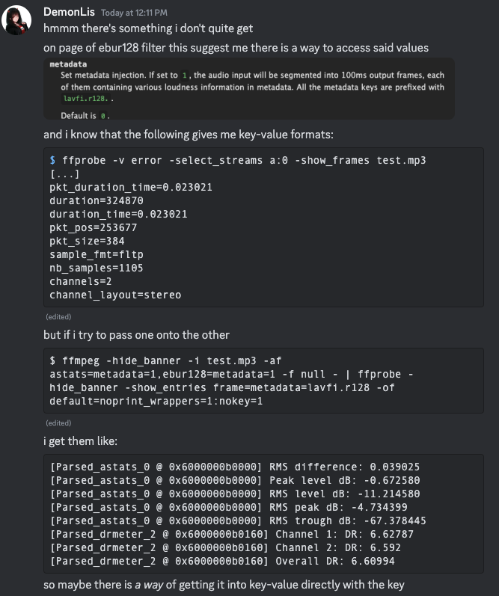Click the message "hmmm there's something i don't quite get"
Viewport: 499px width, 596px height.
[148, 28]
